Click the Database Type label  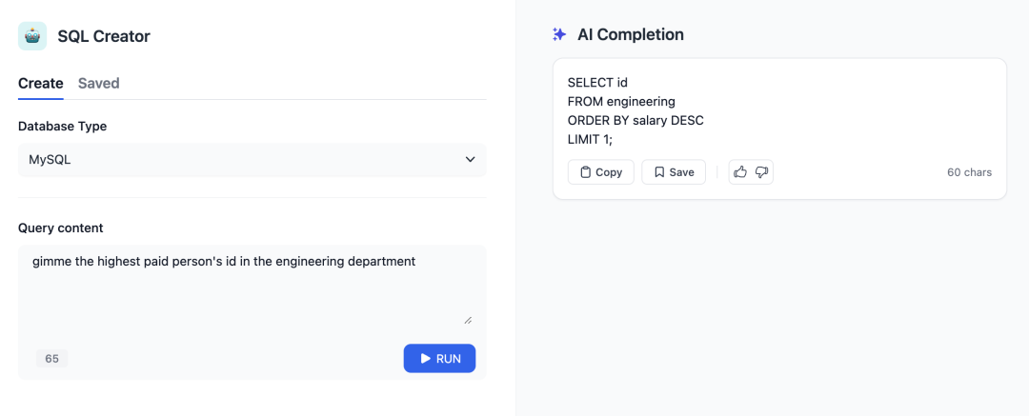63,126
